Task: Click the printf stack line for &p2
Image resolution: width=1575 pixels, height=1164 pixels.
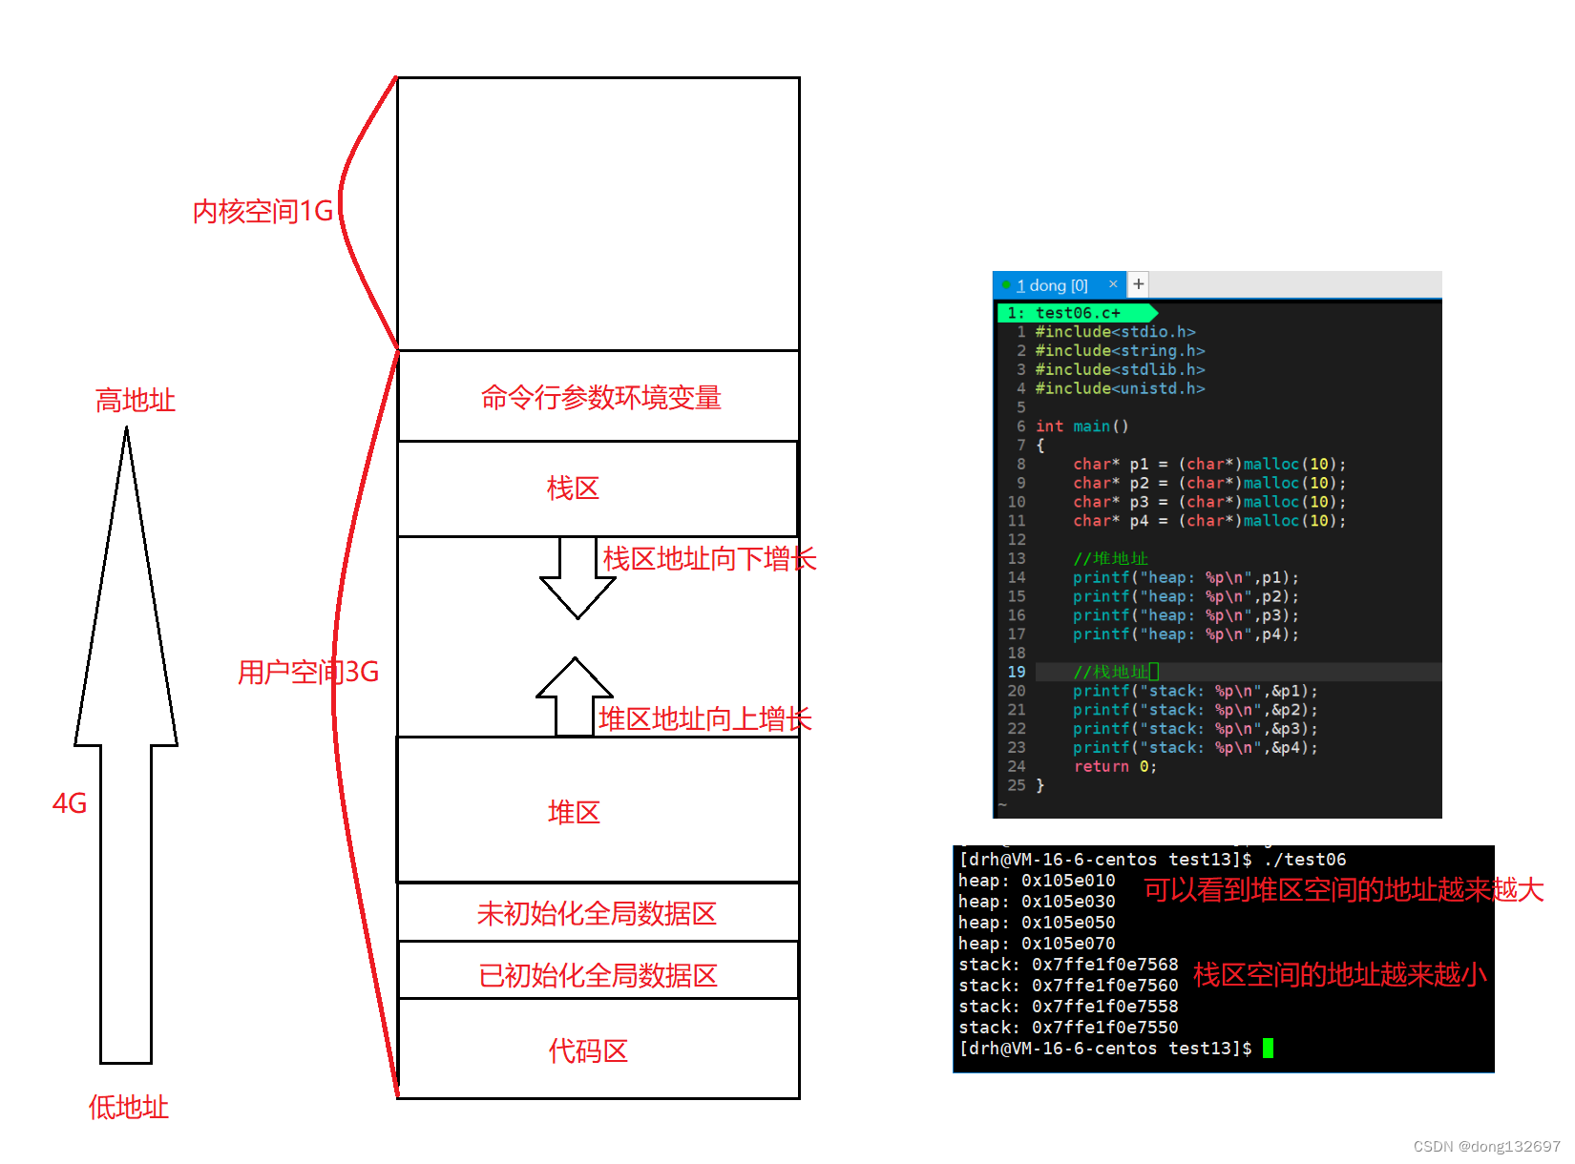Action: click(1195, 710)
